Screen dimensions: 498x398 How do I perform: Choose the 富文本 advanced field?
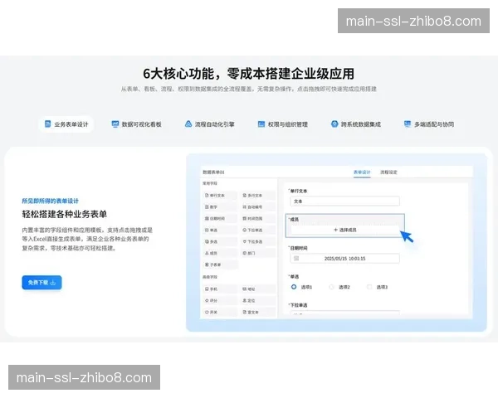pyautogui.click(x=257, y=312)
